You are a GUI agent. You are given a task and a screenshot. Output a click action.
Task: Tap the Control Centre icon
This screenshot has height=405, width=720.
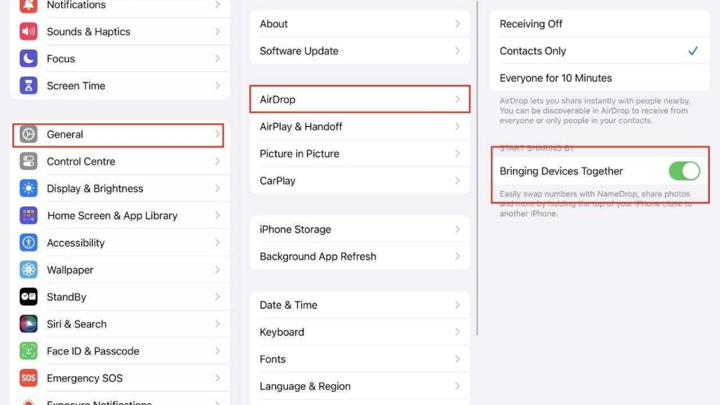[28, 161]
